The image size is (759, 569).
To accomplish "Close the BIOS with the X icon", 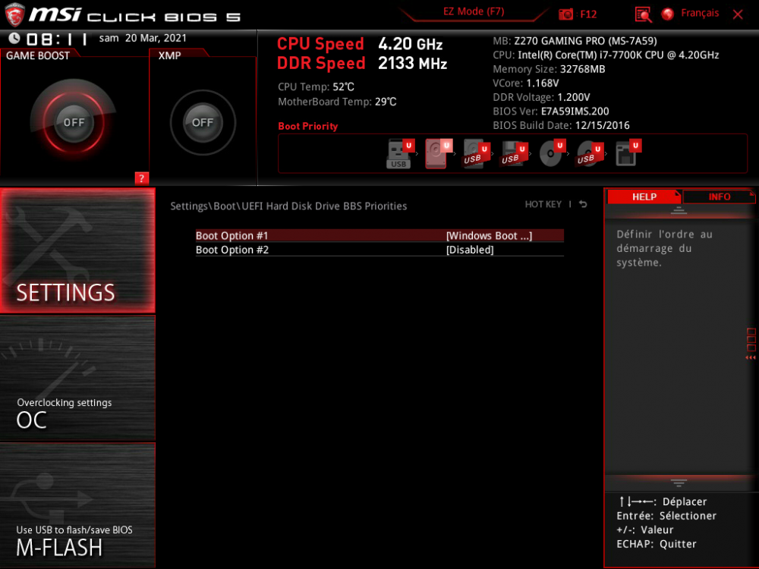I will [x=738, y=14].
